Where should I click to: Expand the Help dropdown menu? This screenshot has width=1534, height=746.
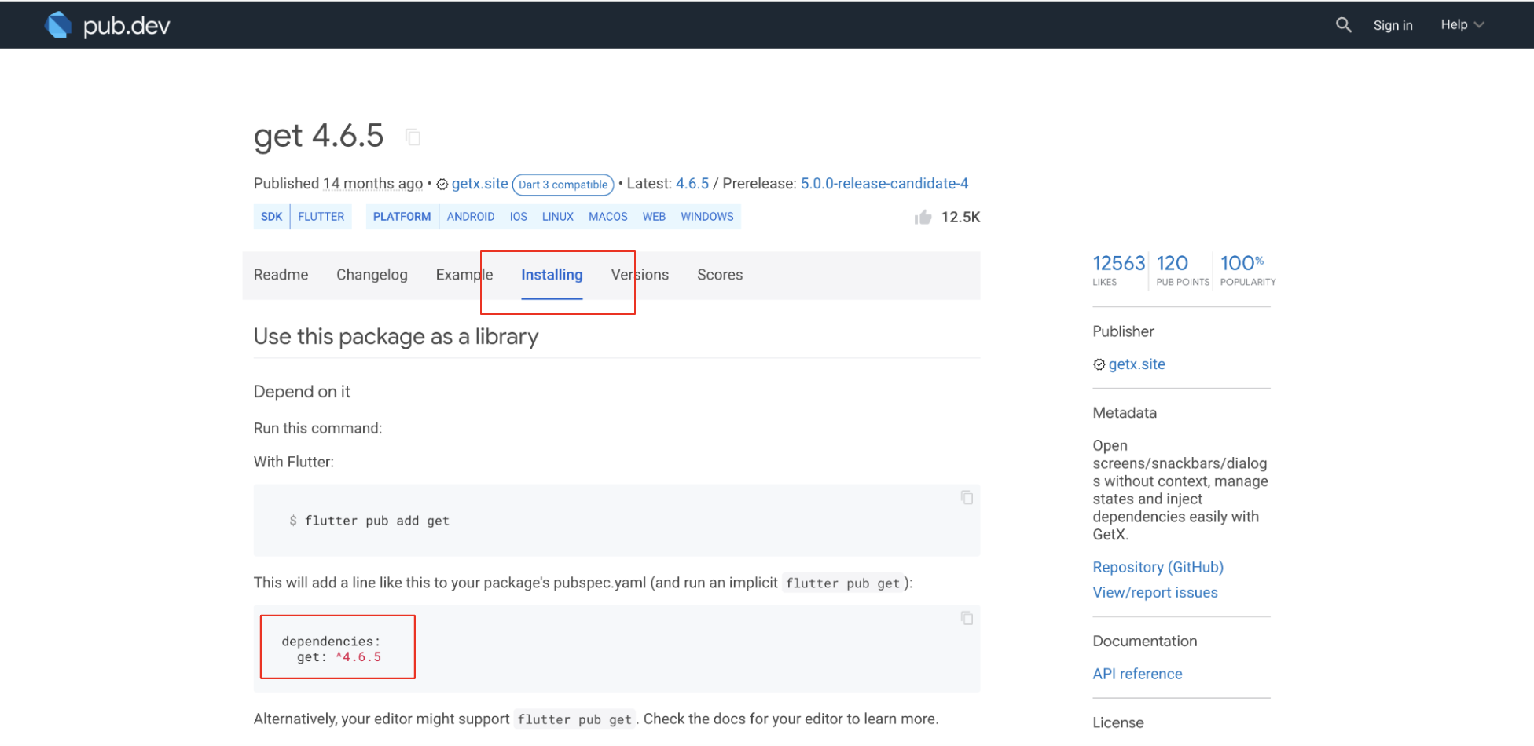[x=1462, y=25]
